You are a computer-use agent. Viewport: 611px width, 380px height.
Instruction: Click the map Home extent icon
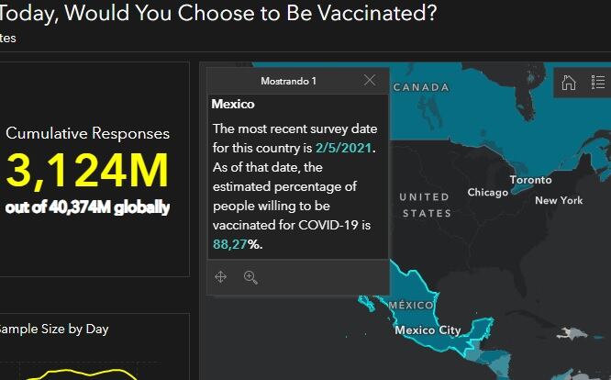coord(569,83)
